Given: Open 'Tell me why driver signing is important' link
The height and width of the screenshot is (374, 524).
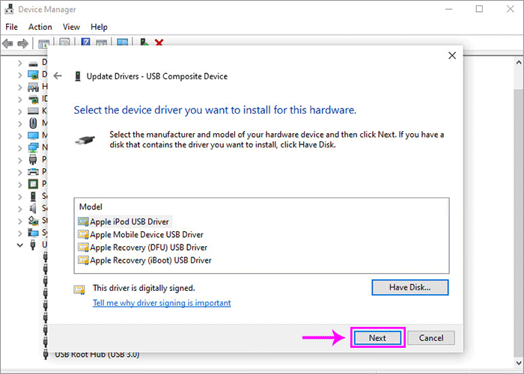Looking at the screenshot, I should pyautogui.click(x=162, y=303).
